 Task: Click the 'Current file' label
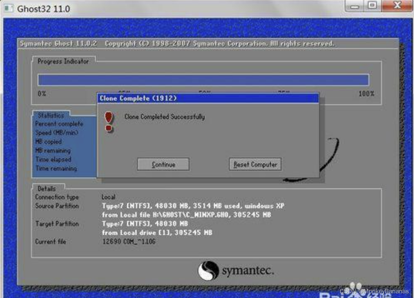pos(51,241)
